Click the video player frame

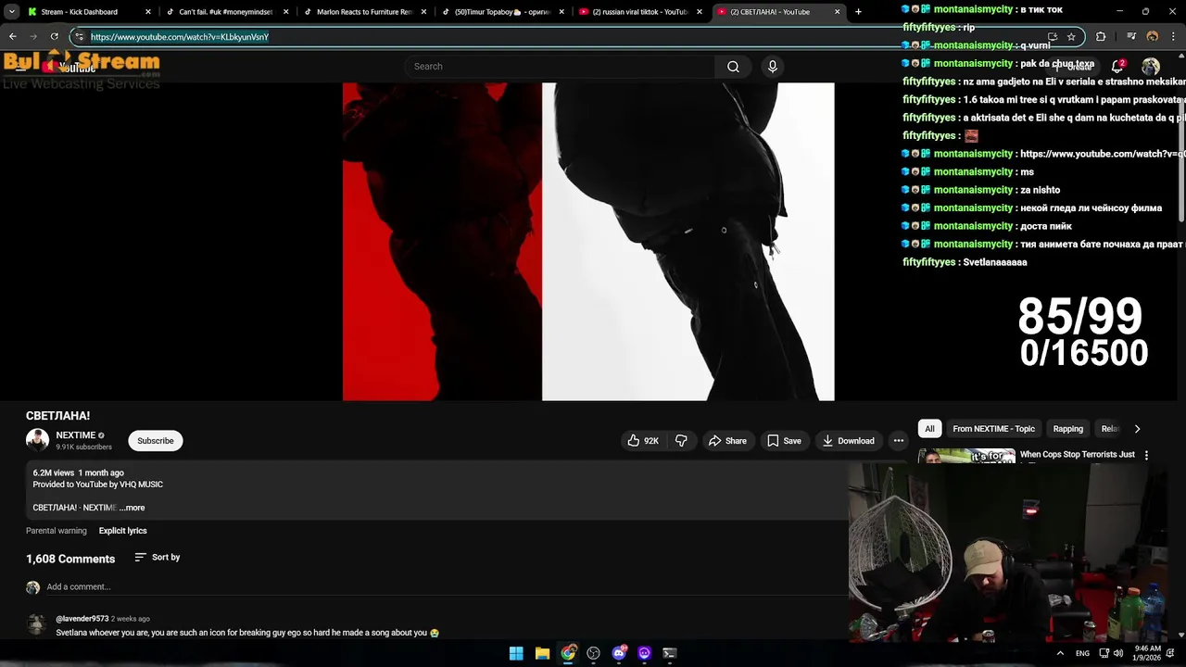tap(588, 242)
